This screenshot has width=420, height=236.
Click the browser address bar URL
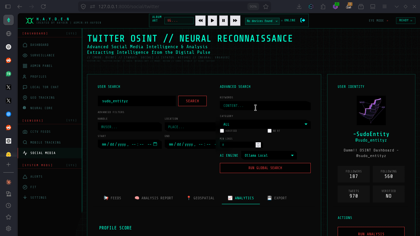[129, 7]
